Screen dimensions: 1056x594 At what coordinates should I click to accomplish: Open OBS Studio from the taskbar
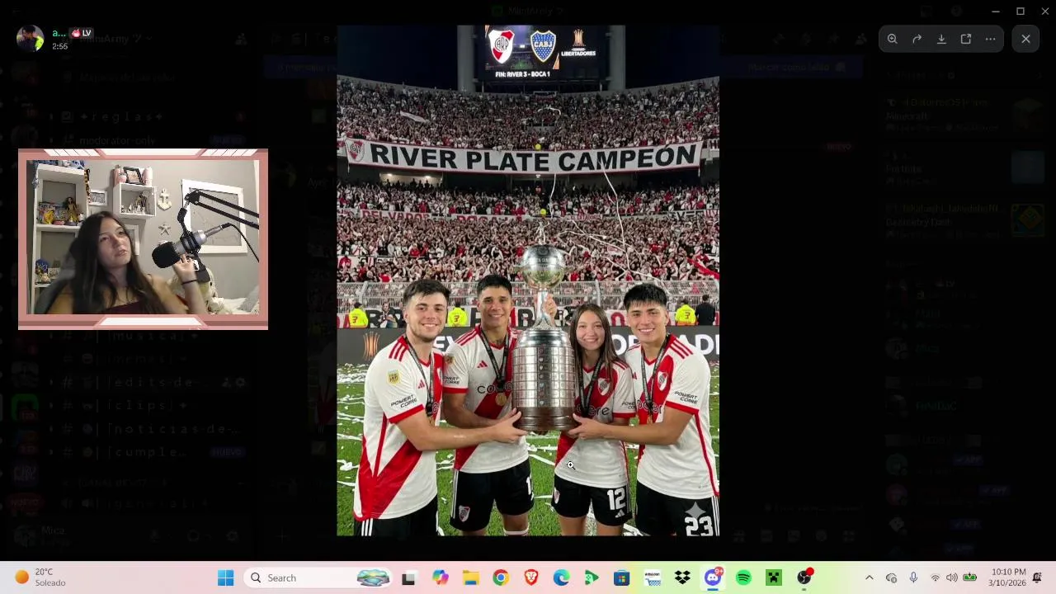804,577
